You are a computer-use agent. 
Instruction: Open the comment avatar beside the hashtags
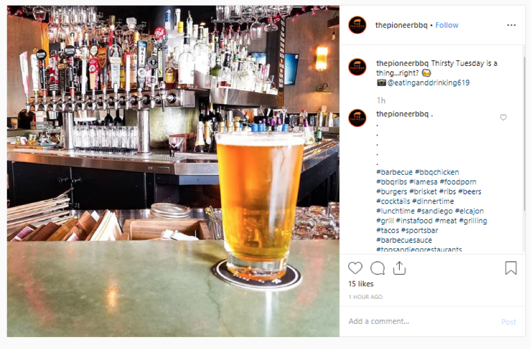coord(357,118)
